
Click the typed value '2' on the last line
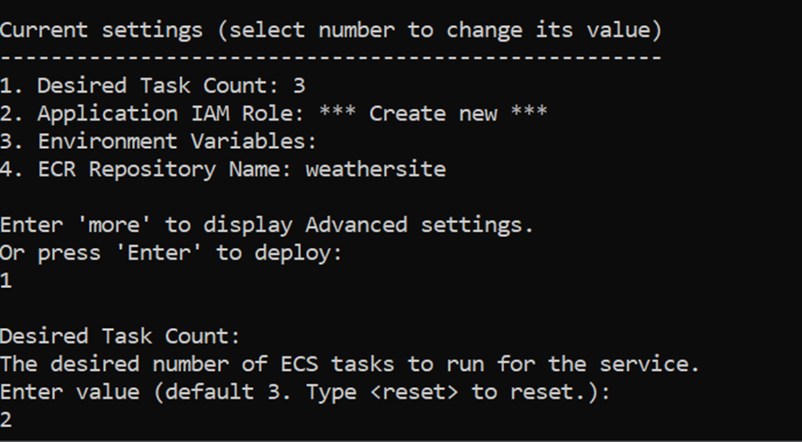pyautogui.click(x=6, y=421)
